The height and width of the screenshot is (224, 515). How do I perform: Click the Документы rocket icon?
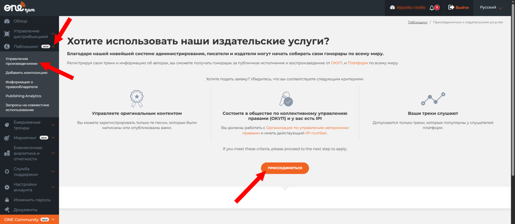pos(7,210)
